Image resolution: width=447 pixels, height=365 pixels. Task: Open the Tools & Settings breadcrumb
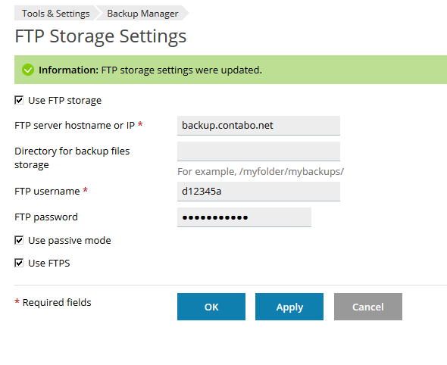click(x=55, y=14)
